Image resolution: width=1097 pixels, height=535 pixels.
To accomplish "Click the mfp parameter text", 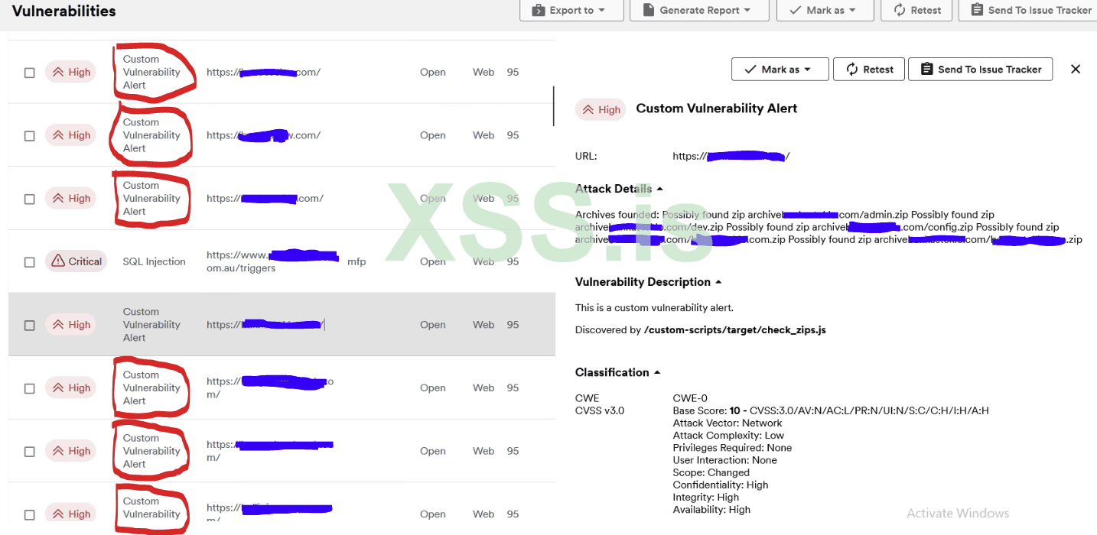I will point(356,261).
